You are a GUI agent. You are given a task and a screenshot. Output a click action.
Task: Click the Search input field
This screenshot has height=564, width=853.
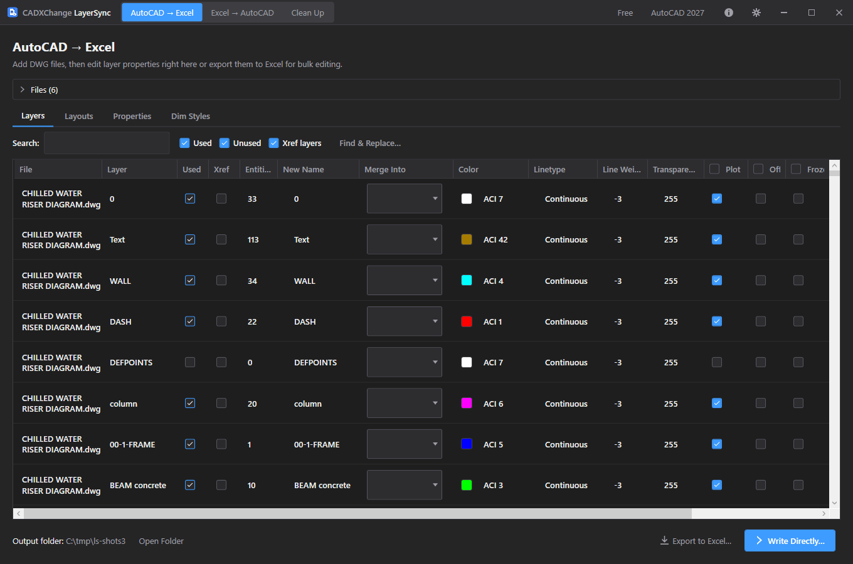click(x=107, y=143)
